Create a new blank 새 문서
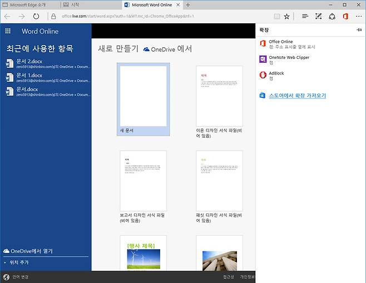 click(144, 100)
